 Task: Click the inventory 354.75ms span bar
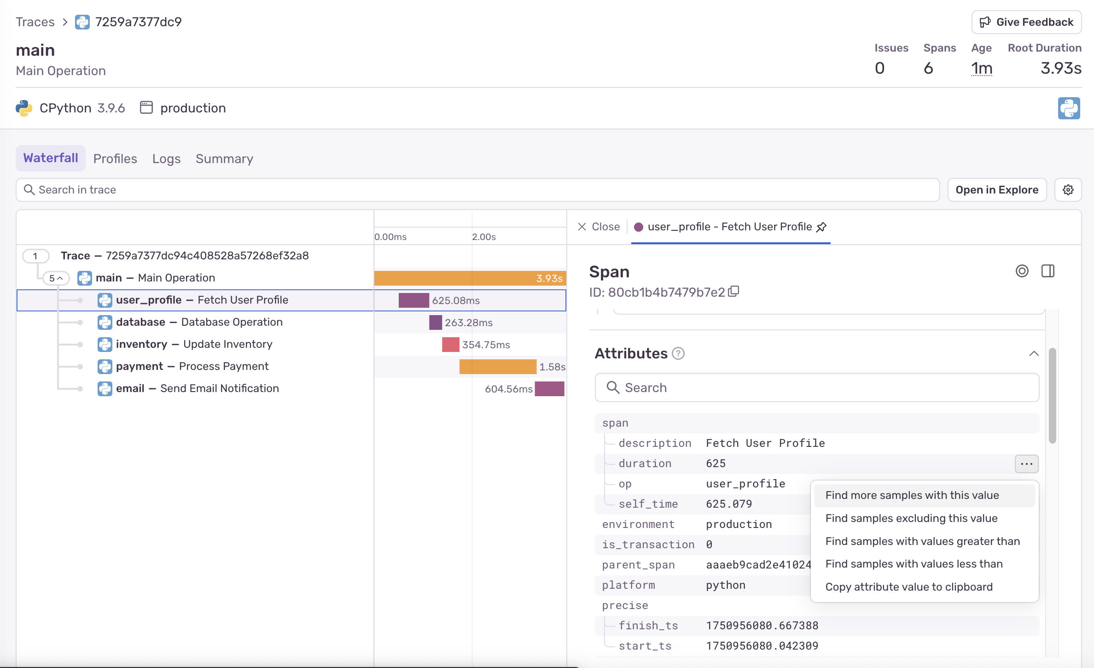coord(451,345)
